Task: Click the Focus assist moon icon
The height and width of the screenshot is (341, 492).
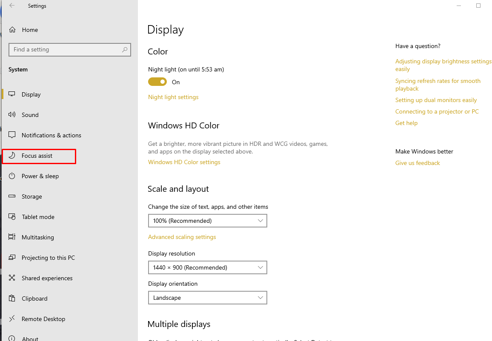Action: point(12,156)
